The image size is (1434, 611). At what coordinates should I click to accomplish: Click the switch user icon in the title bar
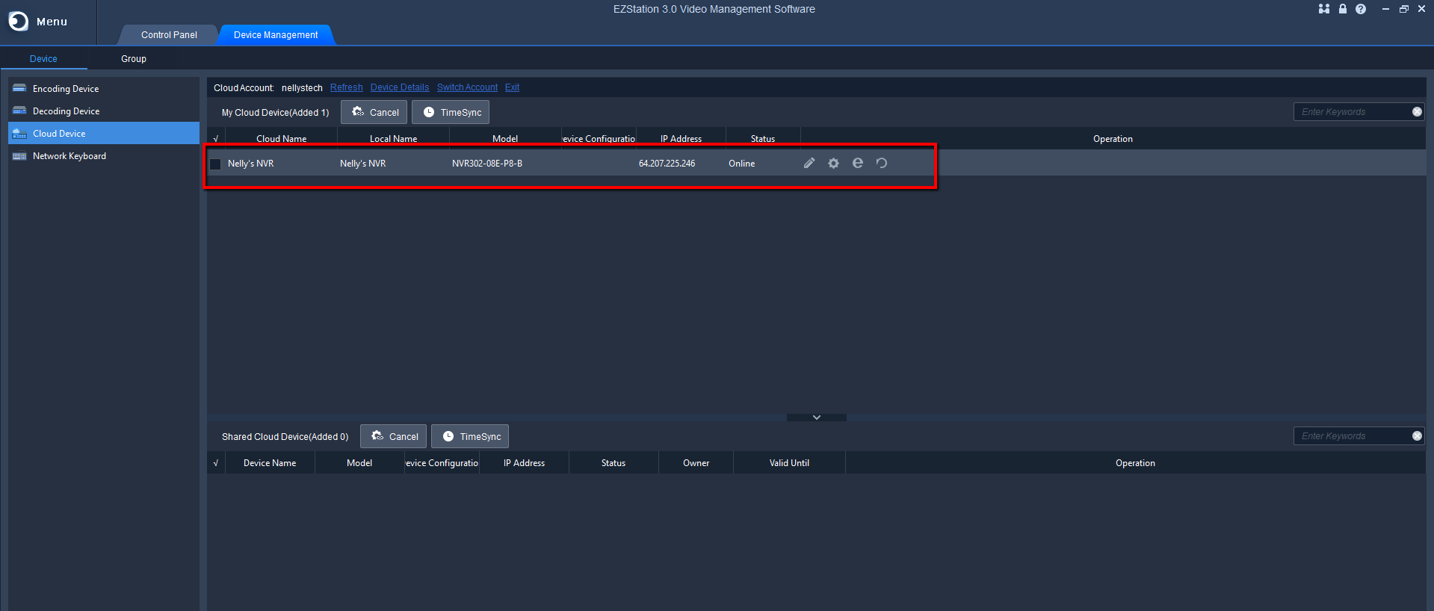1323,9
